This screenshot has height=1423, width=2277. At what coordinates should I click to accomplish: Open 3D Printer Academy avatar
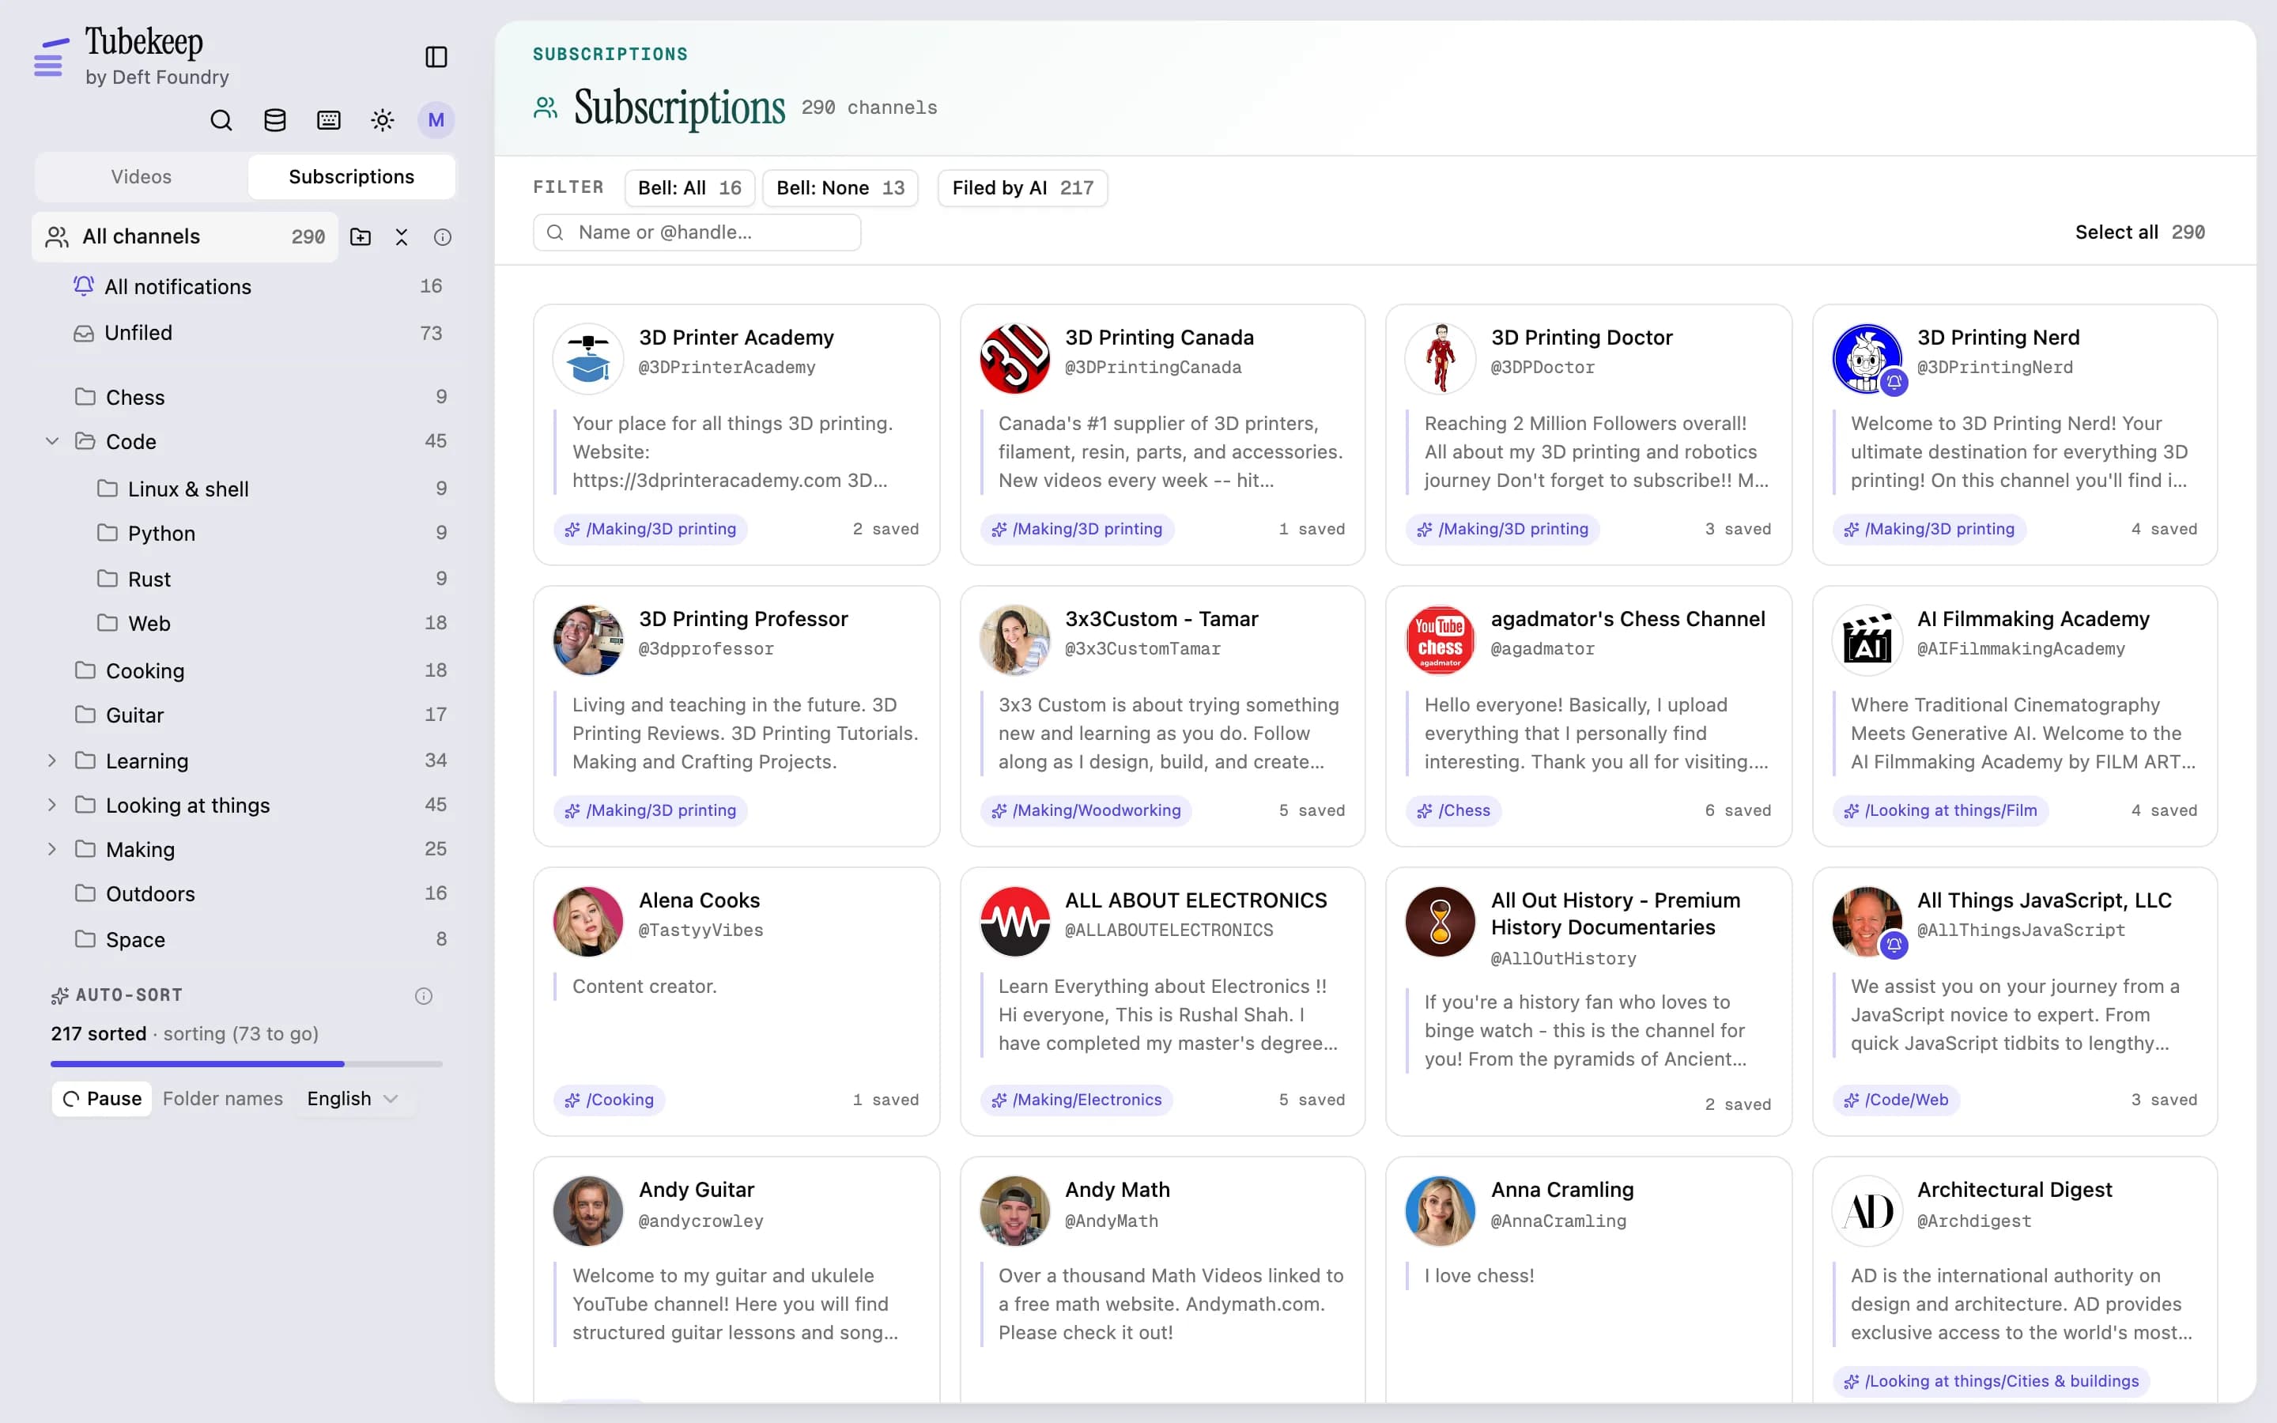tap(588, 359)
